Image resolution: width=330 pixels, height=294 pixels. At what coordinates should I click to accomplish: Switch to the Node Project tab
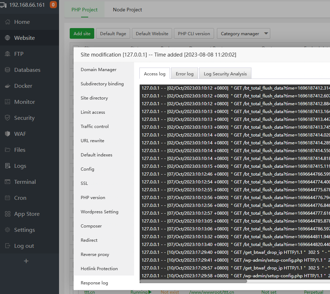pos(127,10)
